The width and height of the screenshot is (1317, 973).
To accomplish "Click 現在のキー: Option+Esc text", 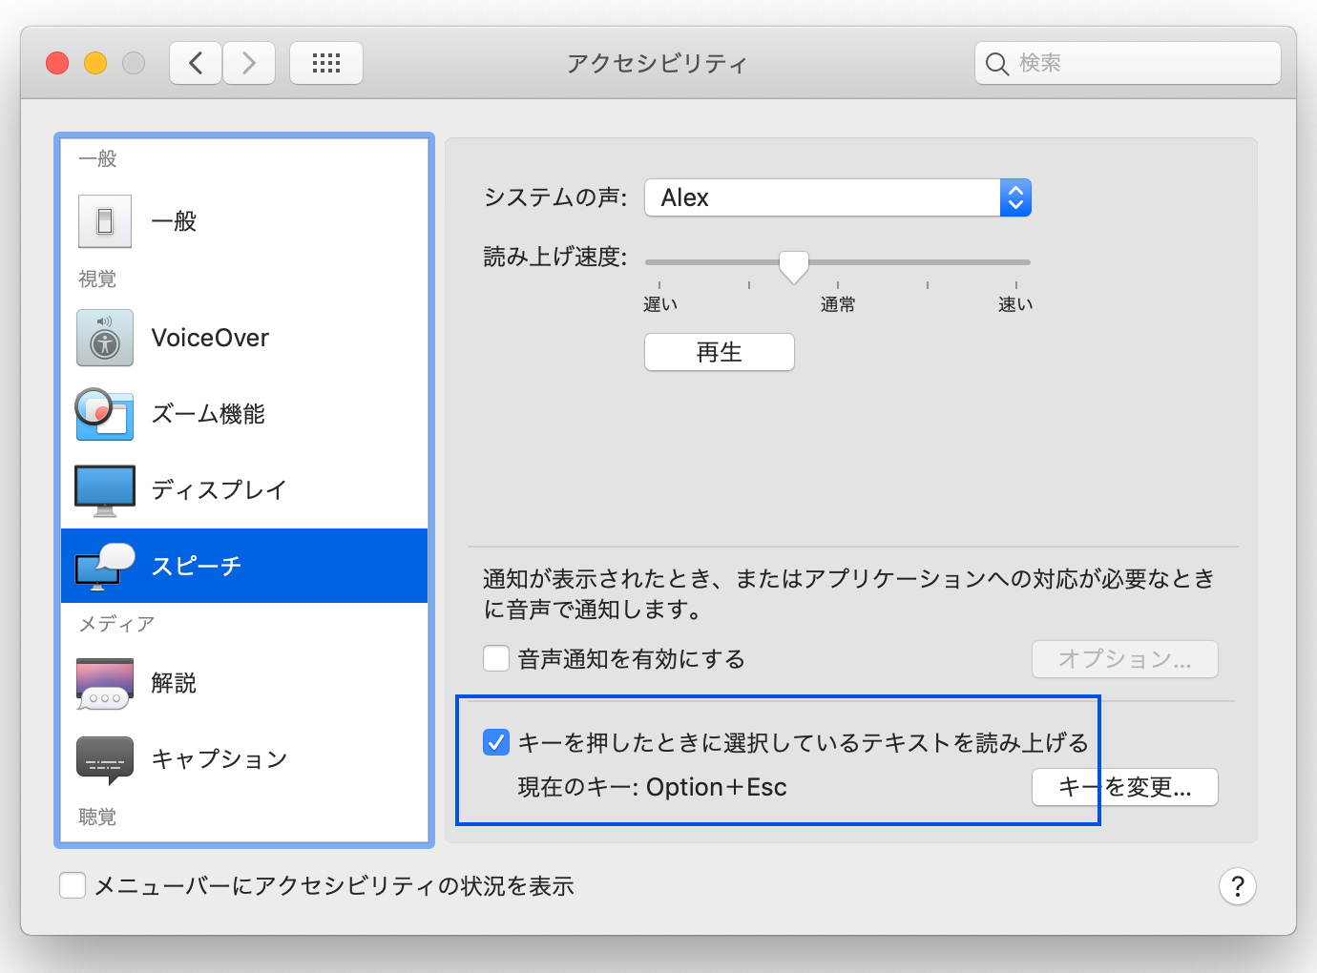I will coord(653,787).
